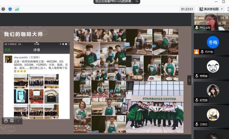
Task: Click the black handbag photo in the post grid
Action: tap(52, 96)
